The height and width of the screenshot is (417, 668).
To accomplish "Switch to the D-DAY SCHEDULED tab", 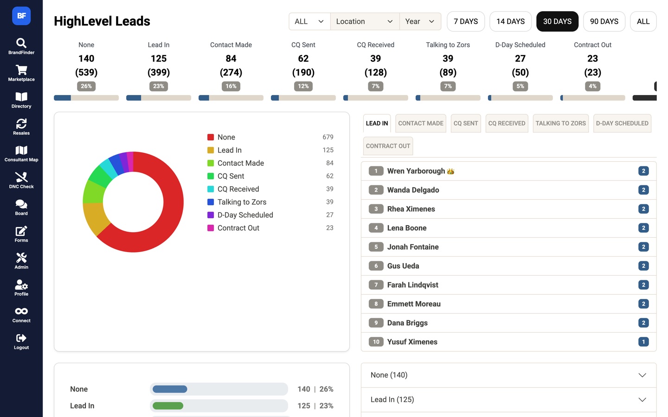I will click(x=622, y=123).
